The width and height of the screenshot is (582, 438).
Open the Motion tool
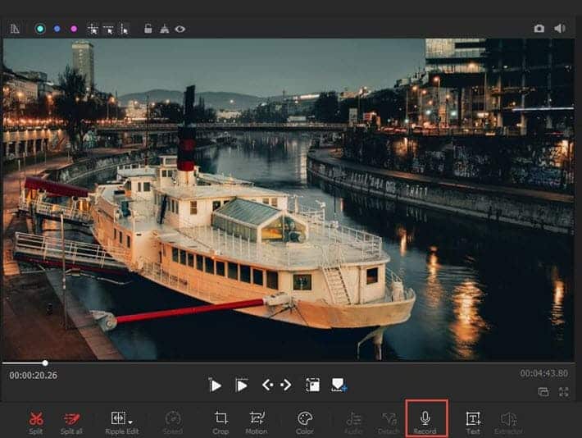coord(257,420)
